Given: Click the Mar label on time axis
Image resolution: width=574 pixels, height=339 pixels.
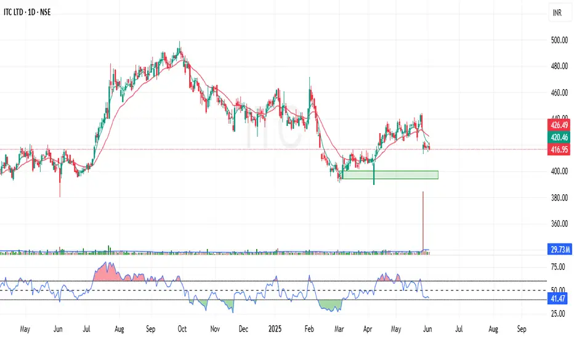Looking at the screenshot, I should click(x=339, y=329).
